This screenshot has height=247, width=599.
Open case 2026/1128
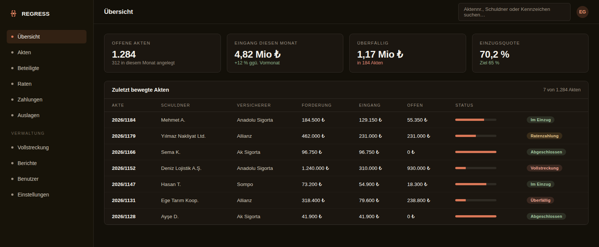coord(124,217)
